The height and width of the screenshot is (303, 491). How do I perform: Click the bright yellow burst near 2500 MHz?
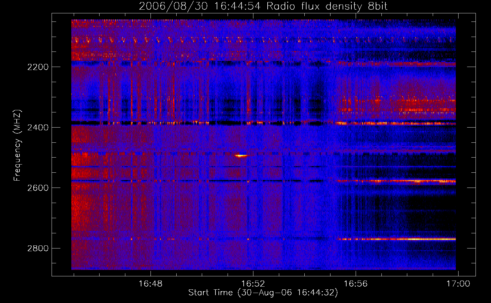[241, 156]
